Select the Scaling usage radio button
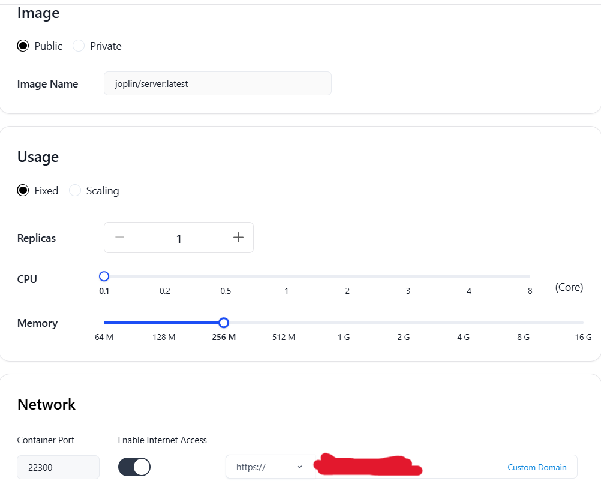Screen dimensions: 601x493 [x=75, y=190]
